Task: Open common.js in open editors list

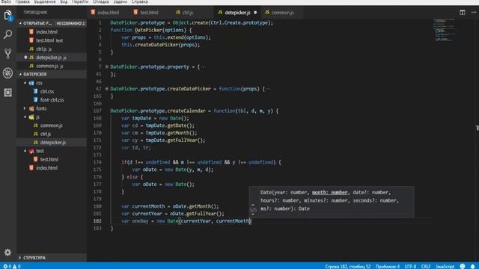Action: pos(52,66)
